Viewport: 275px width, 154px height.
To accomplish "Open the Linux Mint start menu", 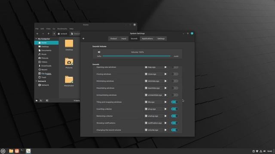I will (x=3, y=151).
